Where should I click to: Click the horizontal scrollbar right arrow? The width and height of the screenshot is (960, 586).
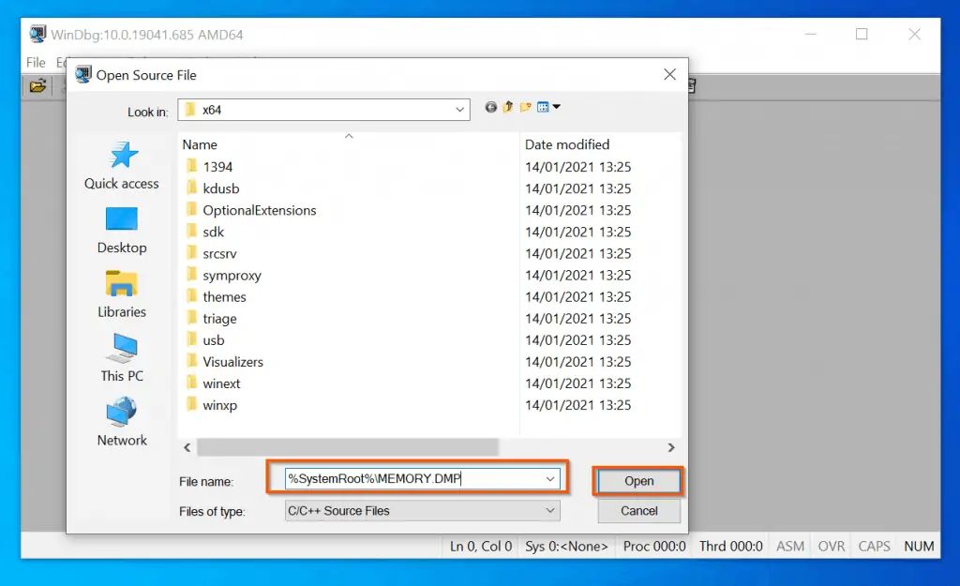tap(671, 448)
